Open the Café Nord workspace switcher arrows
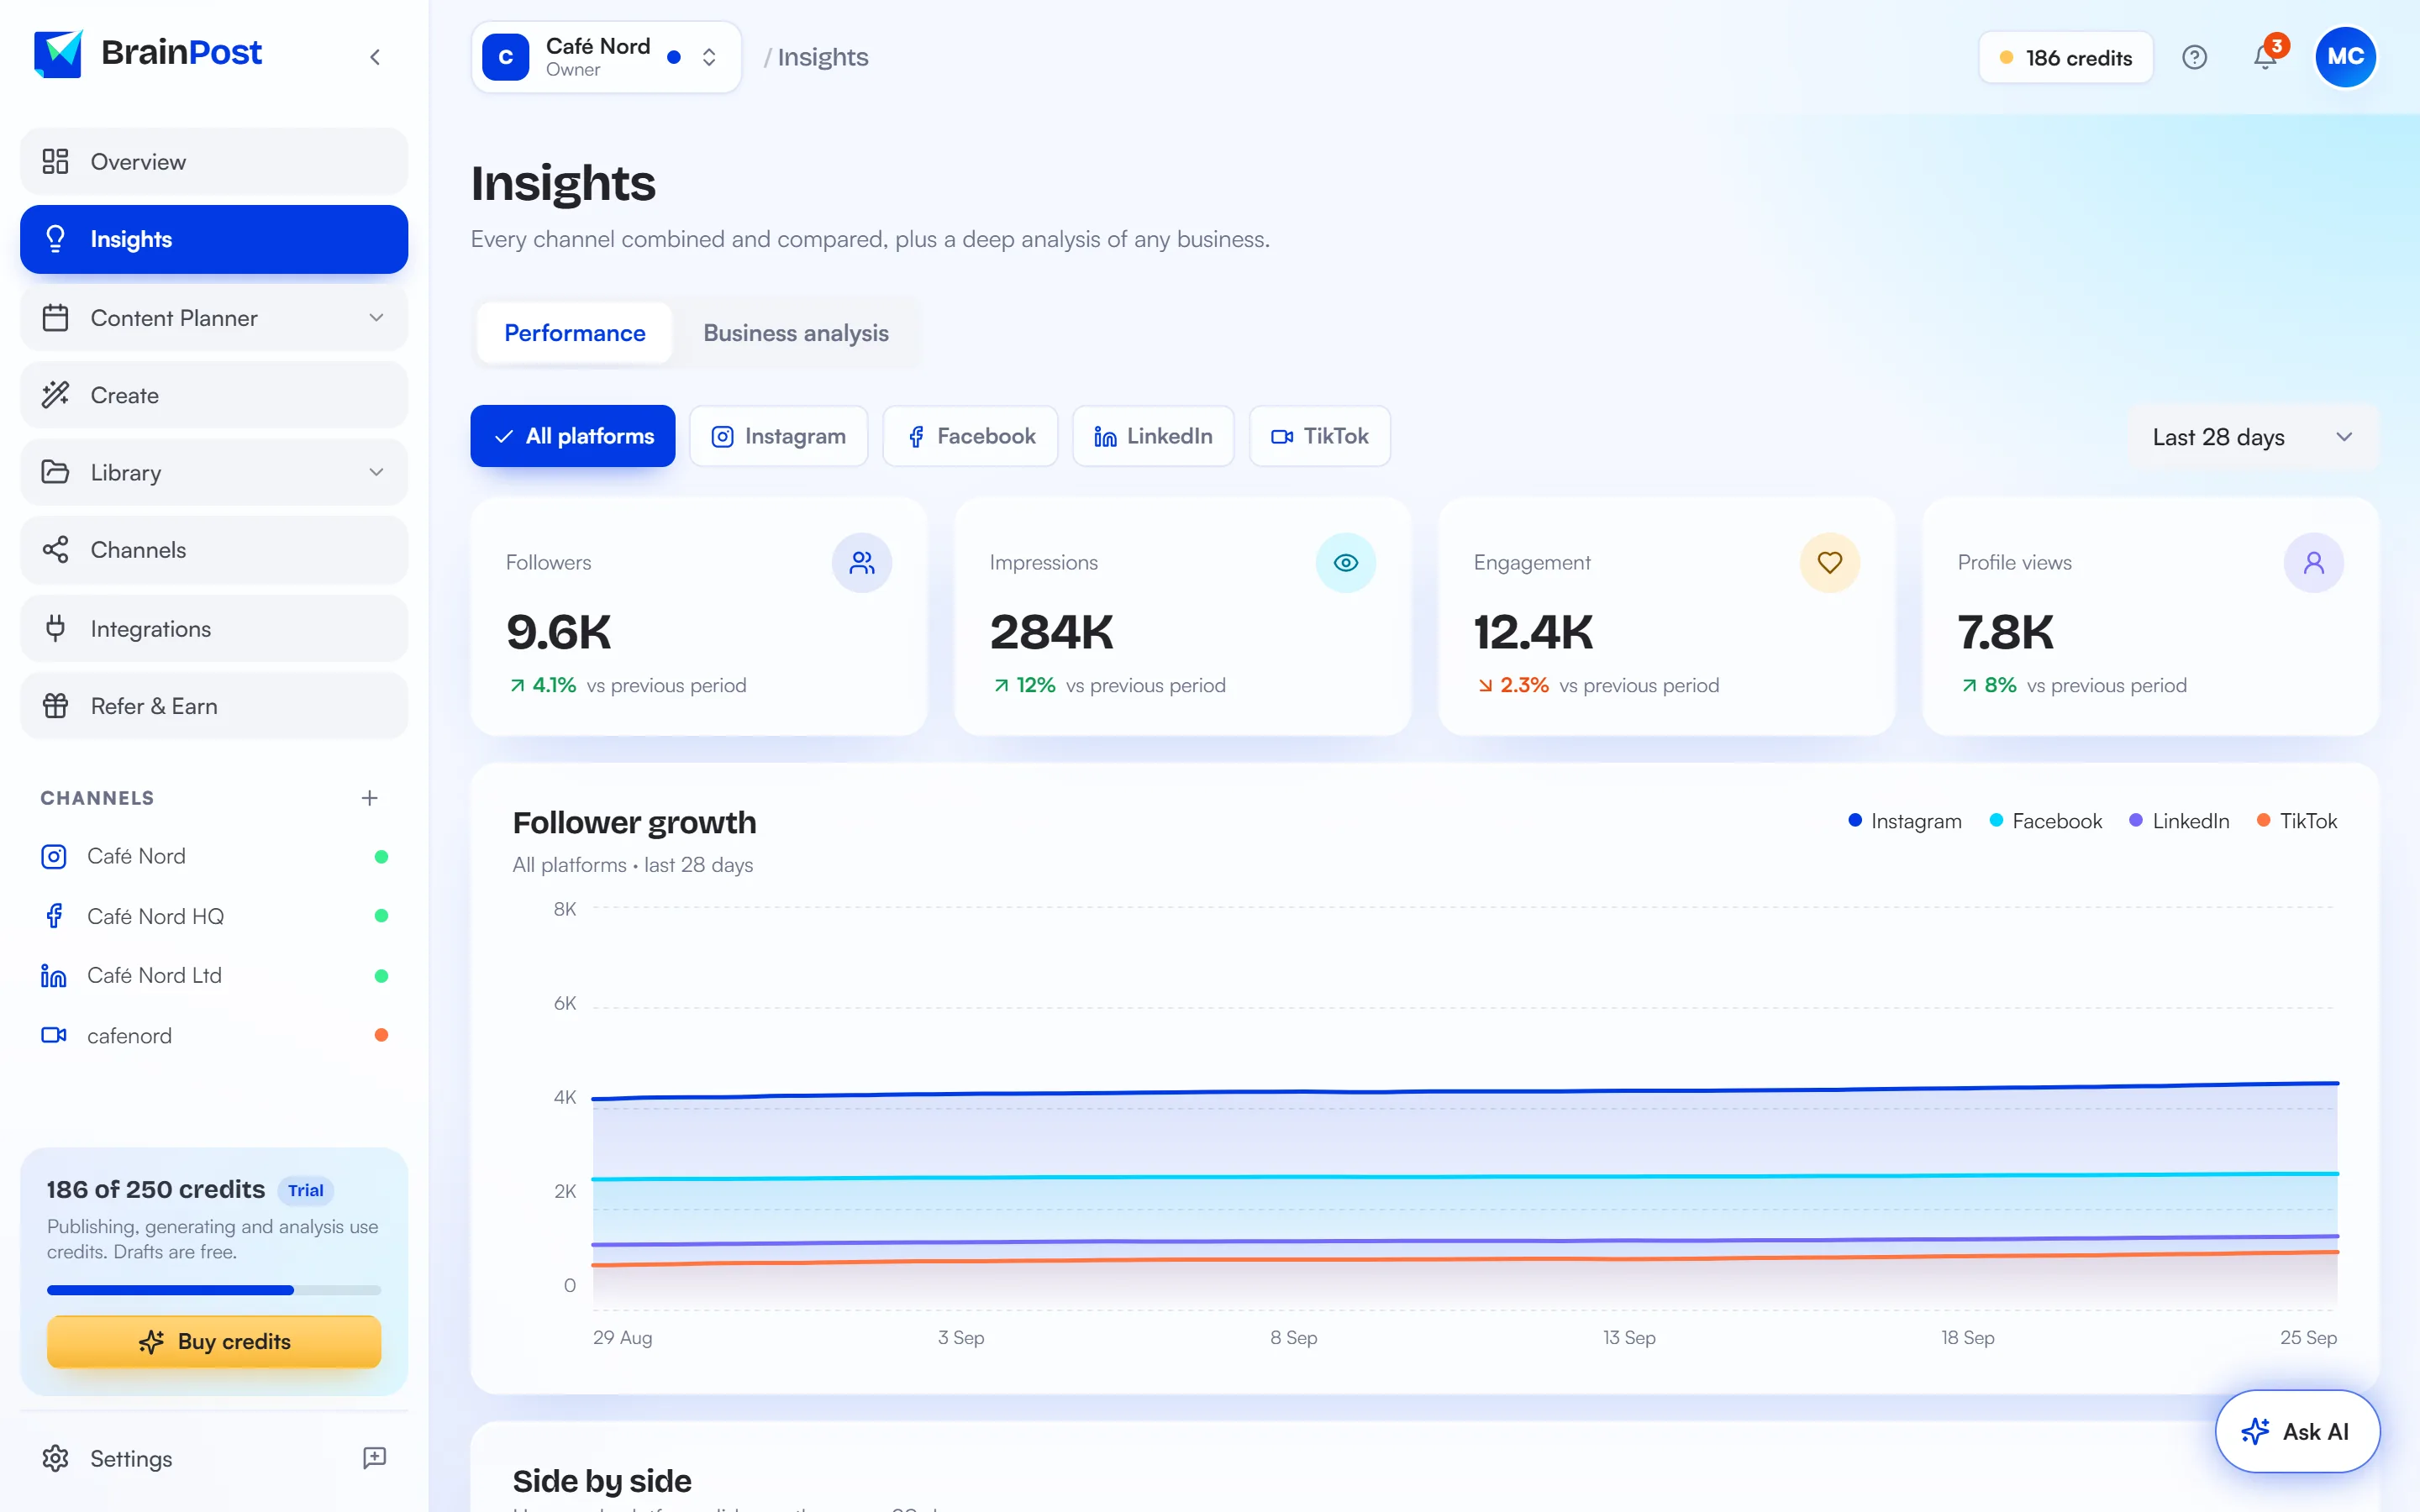This screenshot has height=1512, width=2420. 709,57
